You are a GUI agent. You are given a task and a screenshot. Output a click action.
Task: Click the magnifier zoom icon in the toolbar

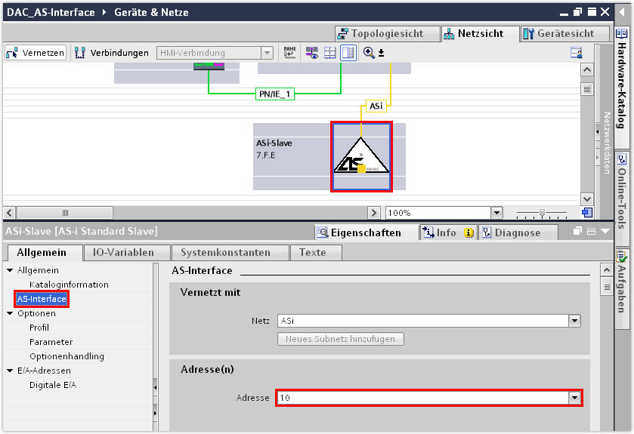point(369,52)
